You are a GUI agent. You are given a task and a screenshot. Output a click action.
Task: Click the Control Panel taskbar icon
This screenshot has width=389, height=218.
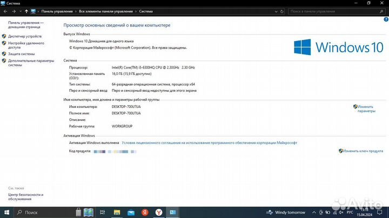(173, 212)
